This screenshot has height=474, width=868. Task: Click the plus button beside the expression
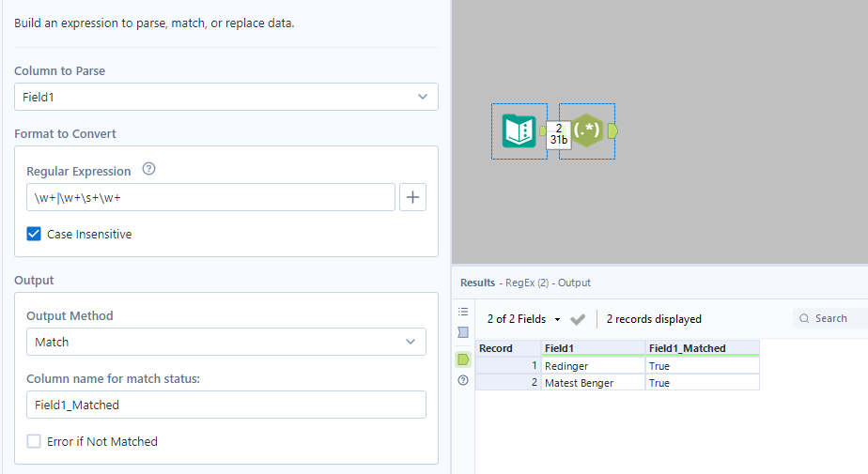click(x=413, y=197)
